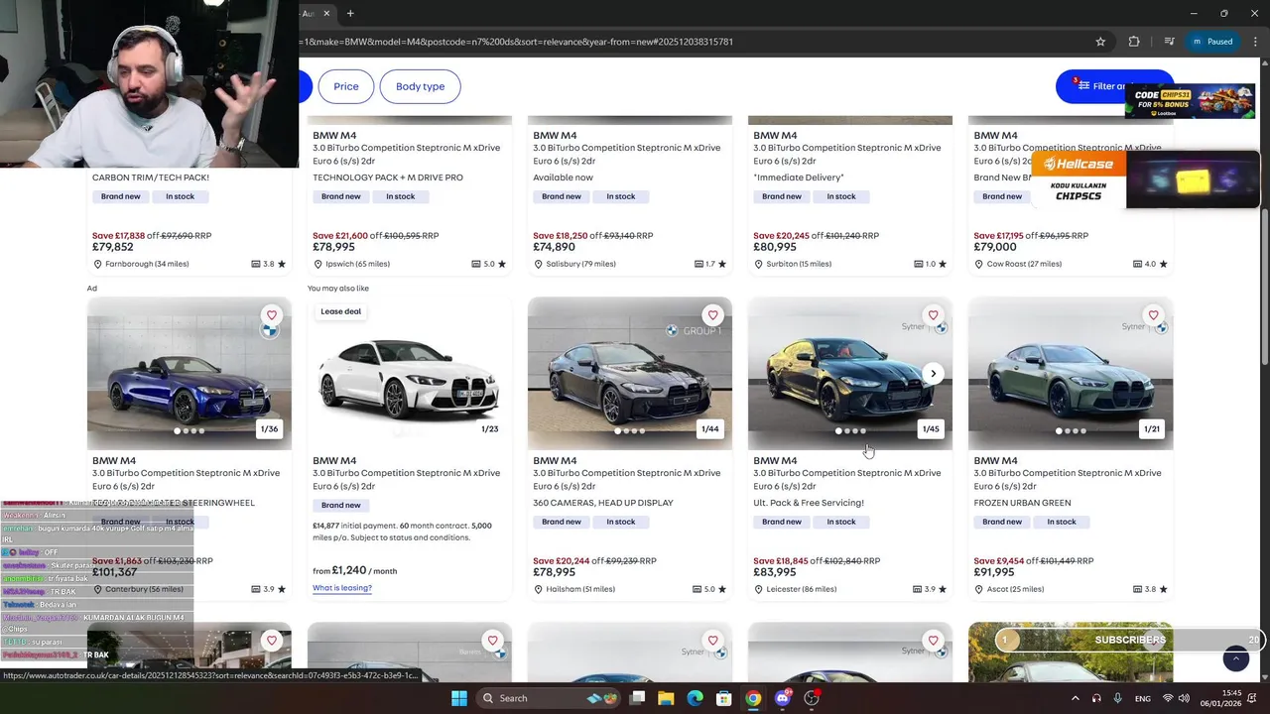Open the FROZEN URBAN GREEN listing text
Screen dimensions: 1270x714
click(x=1022, y=503)
